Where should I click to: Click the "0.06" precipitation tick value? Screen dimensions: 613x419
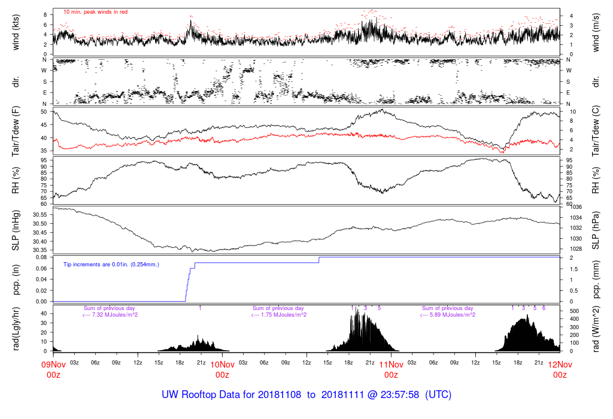(x=41, y=269)
